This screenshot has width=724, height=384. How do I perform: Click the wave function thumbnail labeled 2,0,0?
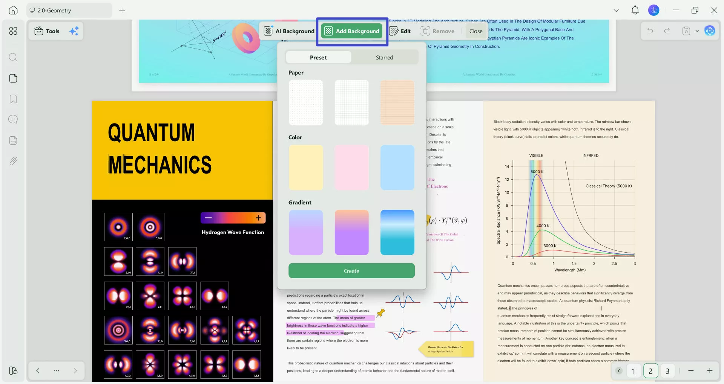[x=118, y=227]
